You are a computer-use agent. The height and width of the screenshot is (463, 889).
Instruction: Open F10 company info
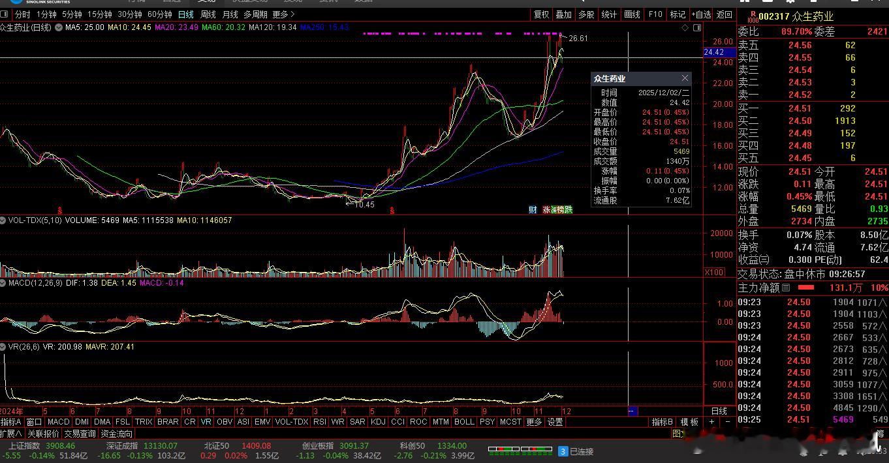click(655, 14)
